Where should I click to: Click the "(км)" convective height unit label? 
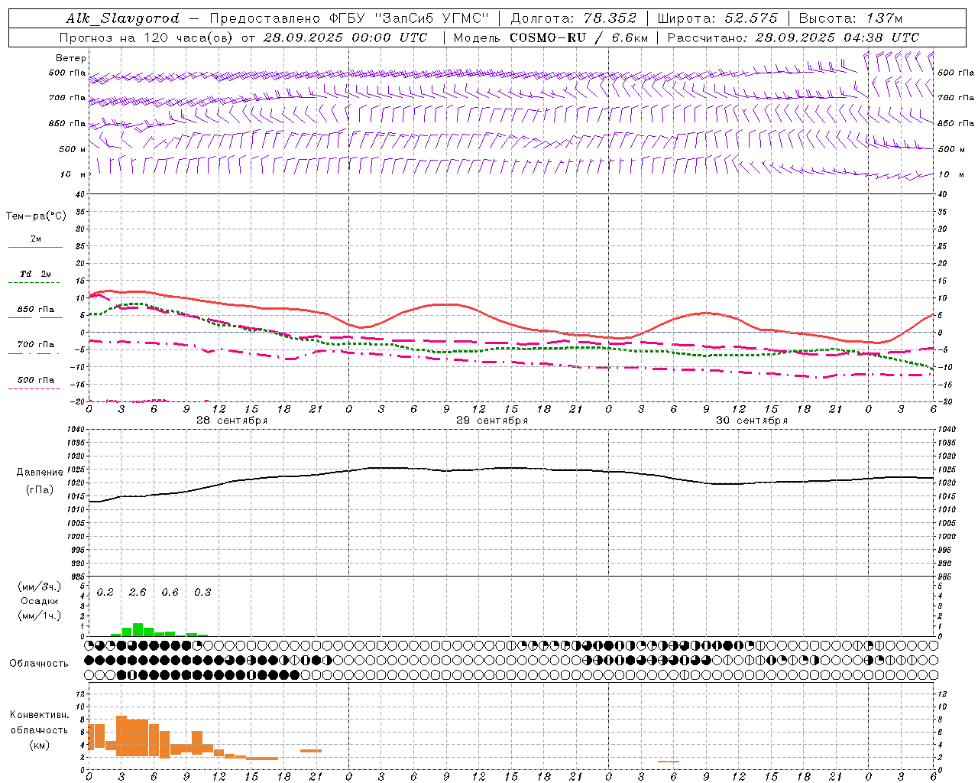pyautogui.click(x=39, y=745)
